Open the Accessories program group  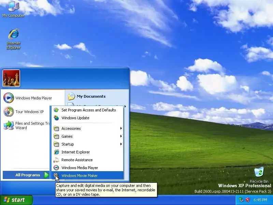(x=87, y=128)
